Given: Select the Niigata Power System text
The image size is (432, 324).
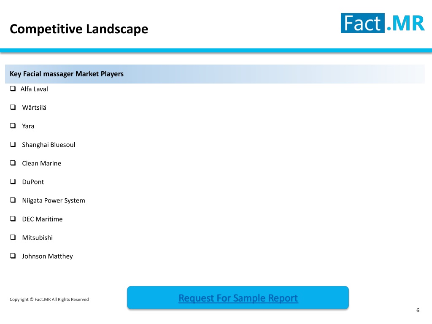Looking at the screenshot, I should coord(54,200).
